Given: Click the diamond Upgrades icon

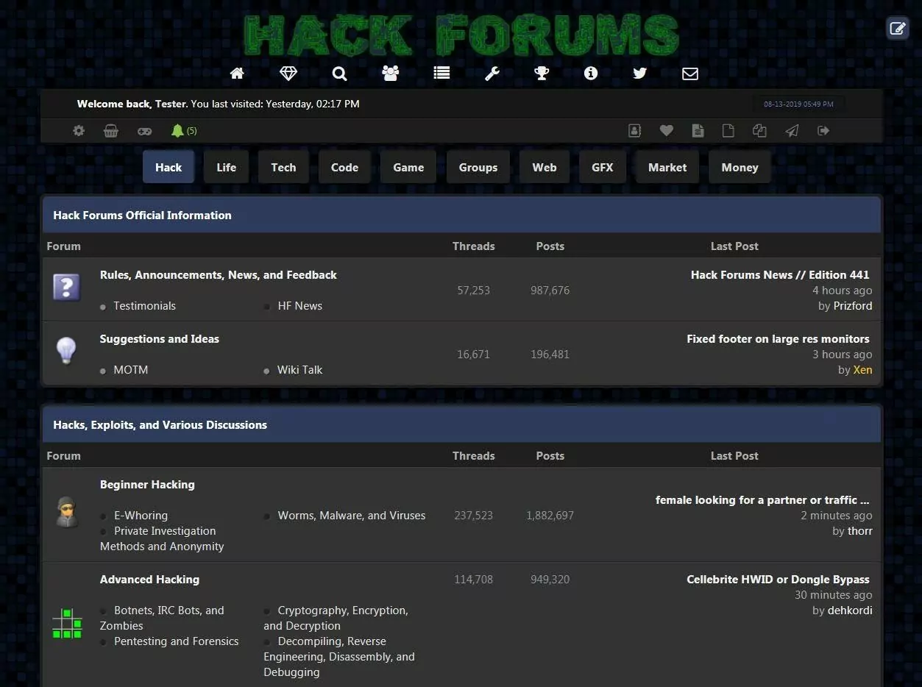Looking at the screenshot, I should tap(288, 73).
